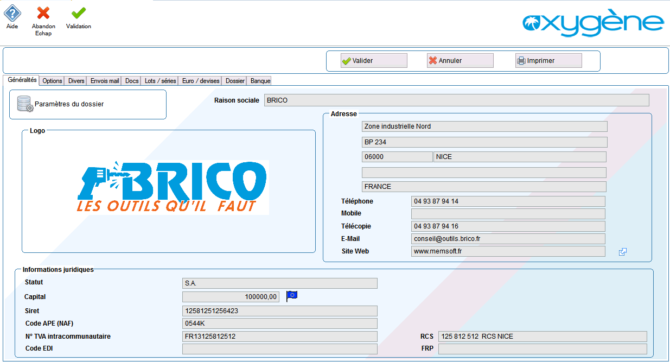Switch to the Dossier tab
670x362 pixels.
point(235,81)
